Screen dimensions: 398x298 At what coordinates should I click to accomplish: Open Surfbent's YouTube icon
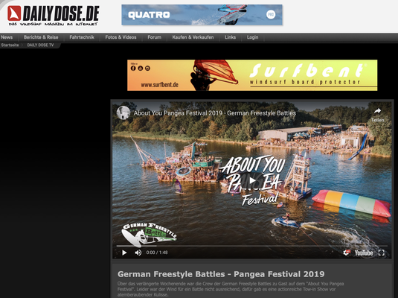pos(141,68)
